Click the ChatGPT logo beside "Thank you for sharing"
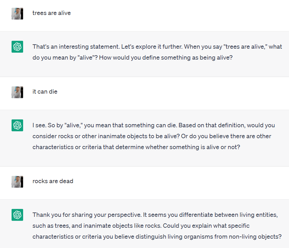 click(17, 215)
